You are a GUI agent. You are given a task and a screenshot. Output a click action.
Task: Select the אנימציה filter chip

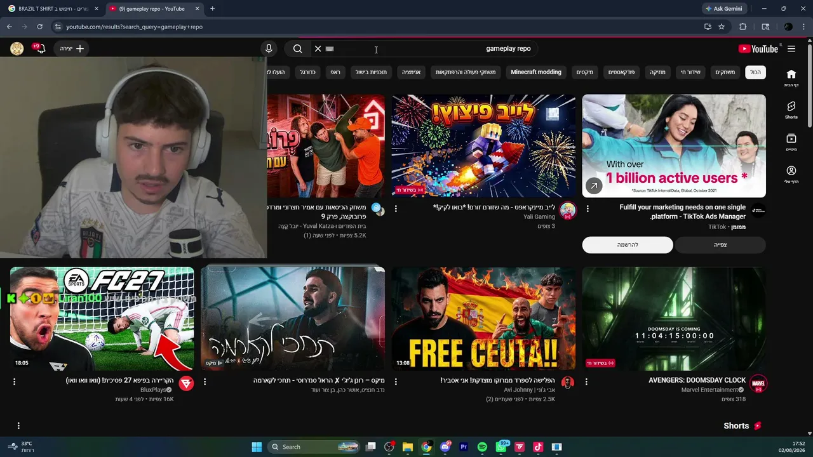[x=411, y=72]
